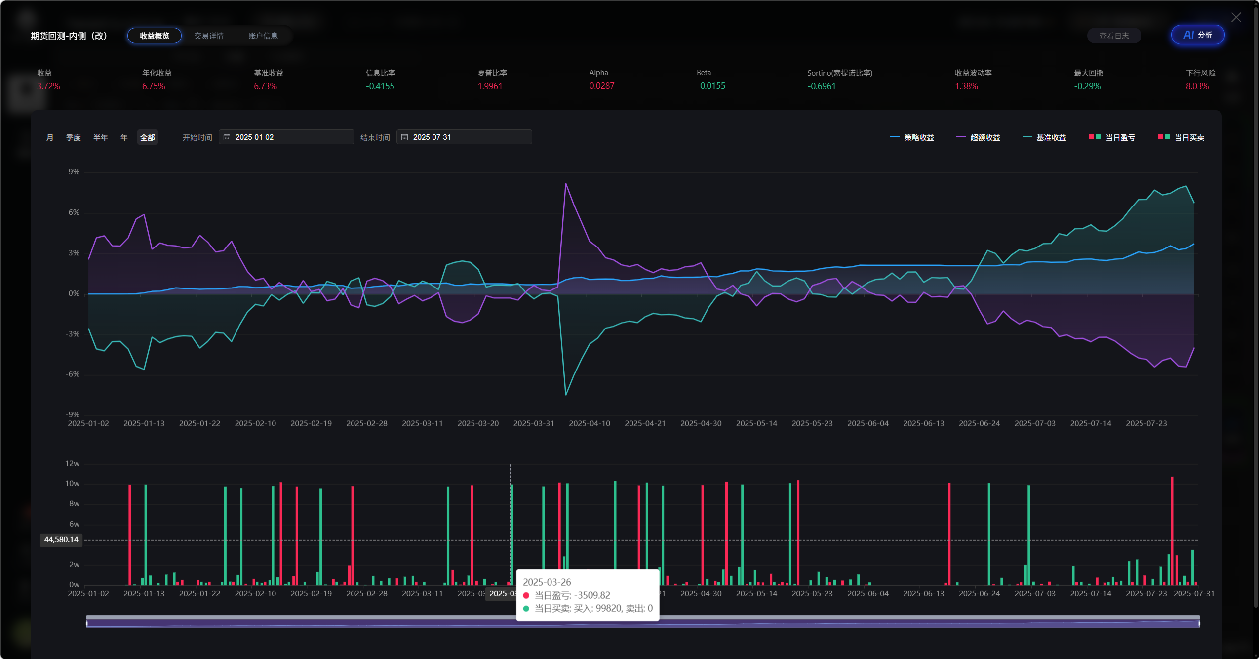Image resolution: width=1259 pixels, height=659 pixels.
Task: Click the 夏普比率 value 1.9961
Action: (490, 86)
